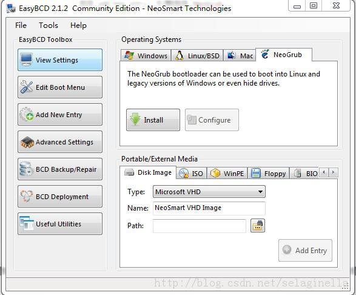Click the Linux penguin tab icon
Image resolution: width=356 pixels, height=295 pixels.
180,55
